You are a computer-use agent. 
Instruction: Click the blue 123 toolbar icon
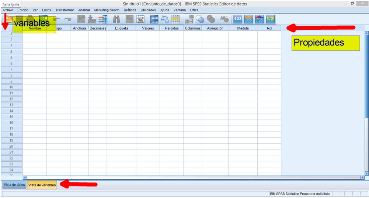(238, 19)
